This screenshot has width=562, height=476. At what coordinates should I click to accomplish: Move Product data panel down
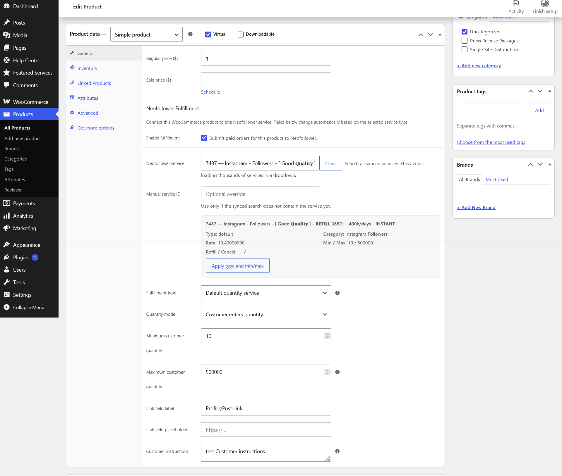pos(430,35)
